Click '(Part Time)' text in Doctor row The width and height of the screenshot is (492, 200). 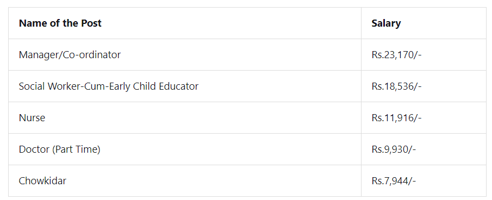pyautogui.click(x=76, y=149)
